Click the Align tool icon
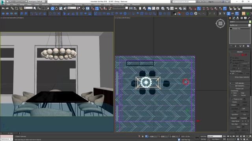This screenshot has height=141, width=252. [135, 8]
